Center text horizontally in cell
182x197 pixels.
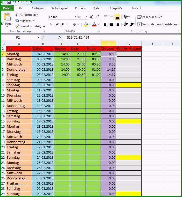point(111,24)
